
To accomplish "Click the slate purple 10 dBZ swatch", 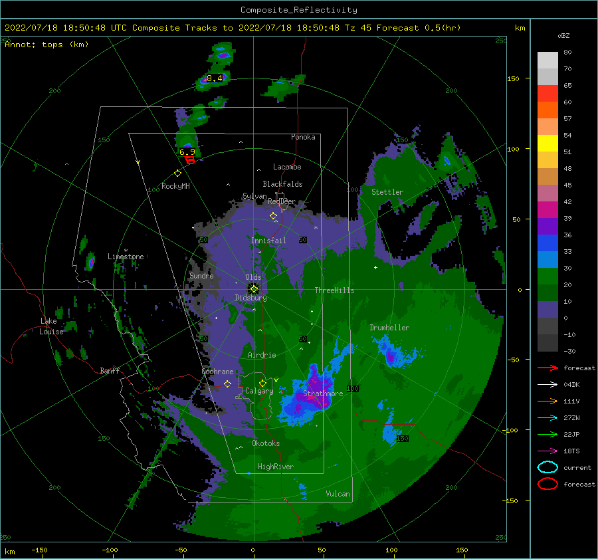I will pos(548,310).
